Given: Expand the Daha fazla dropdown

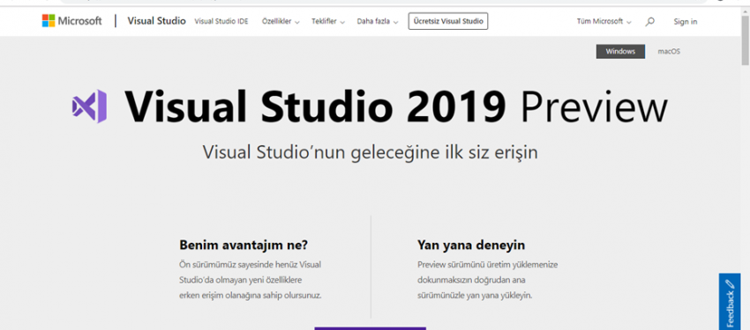Looking at the screenshot, I should coord(378,21).
